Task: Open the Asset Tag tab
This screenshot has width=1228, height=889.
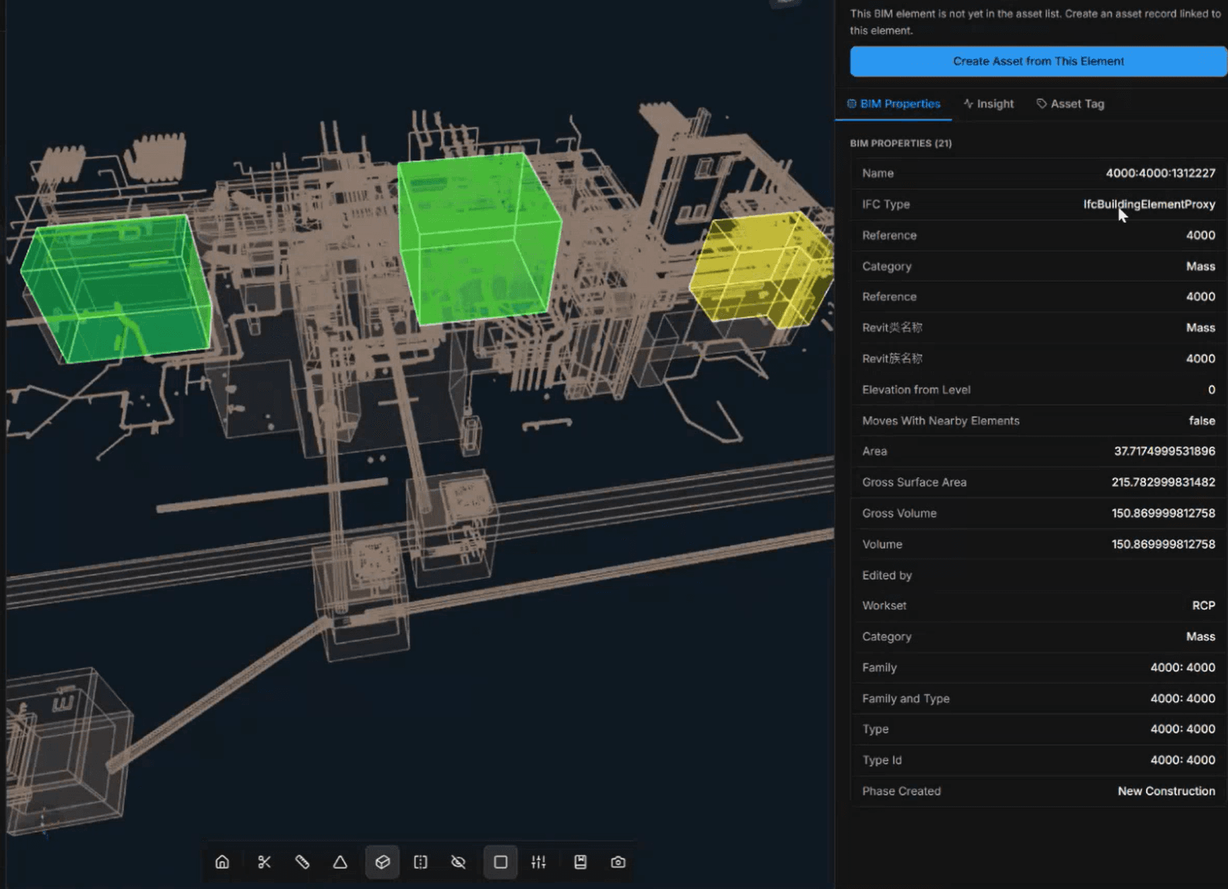Action: point(1071,104)
